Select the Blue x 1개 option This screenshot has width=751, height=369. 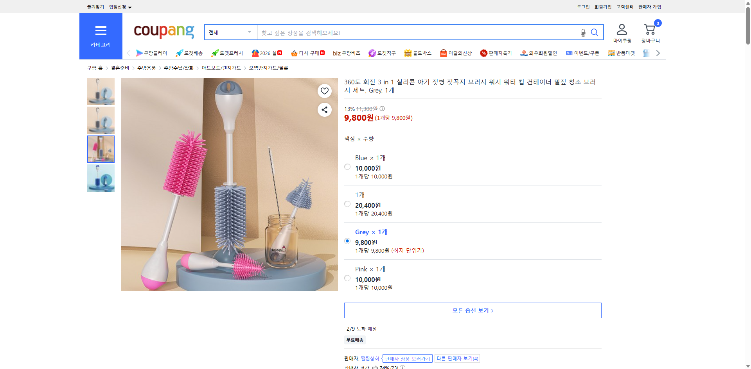coord(347,167)
